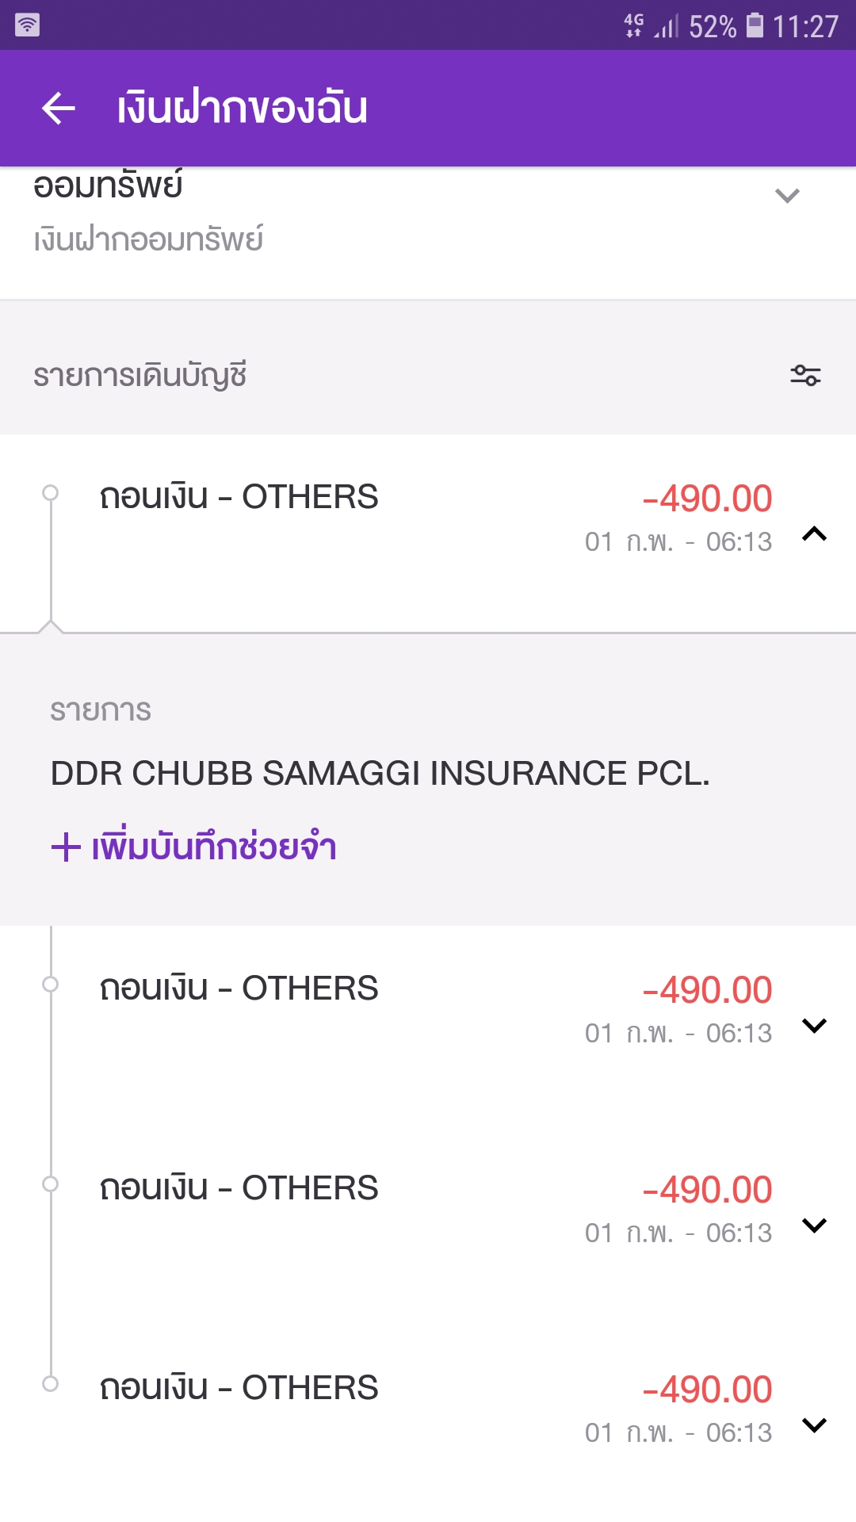Tap the รายการเดินบัญชี section heading
This screenshot has width=856, height=1522.
(x=140, y=375)
